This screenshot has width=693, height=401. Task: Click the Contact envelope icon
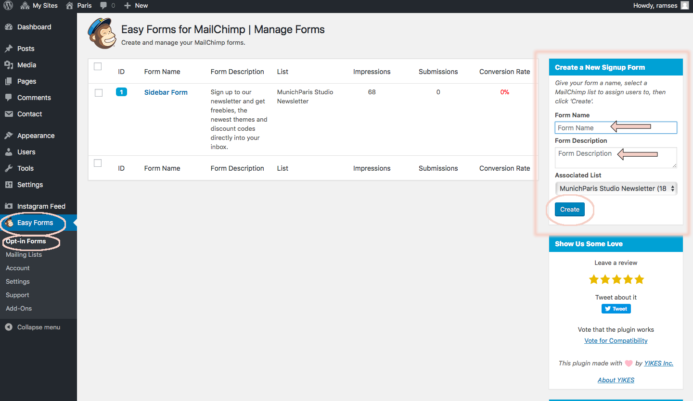9,114
